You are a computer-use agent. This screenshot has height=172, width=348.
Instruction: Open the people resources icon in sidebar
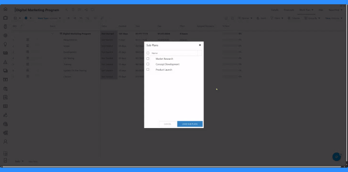[5, 115]
